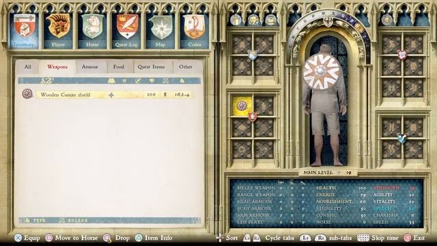
Task: Show the All items filter tab
Action: 27,67
